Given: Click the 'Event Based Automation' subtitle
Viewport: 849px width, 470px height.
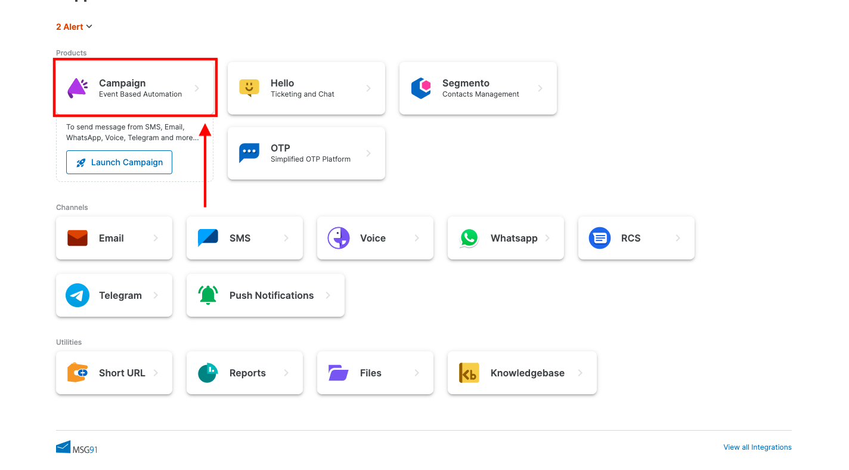Looking at the screenshot, I should (141, 94).
